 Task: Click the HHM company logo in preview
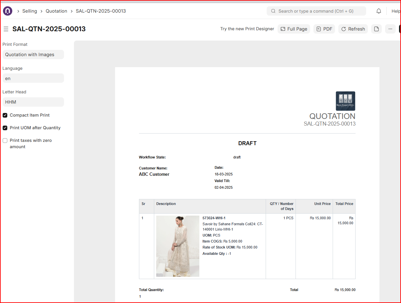[345, 101]
